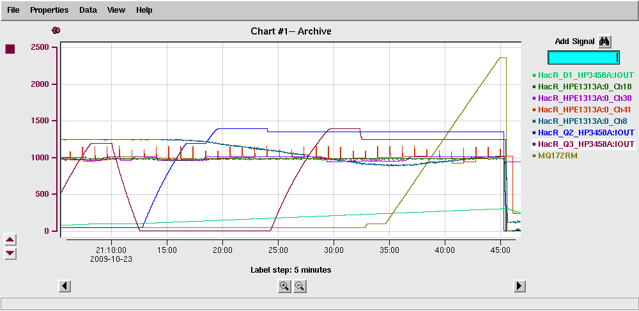Click the 21:10:00 time axis label
Screen dimensions: 639x311
pyautogui.click(x=112, y=250)
